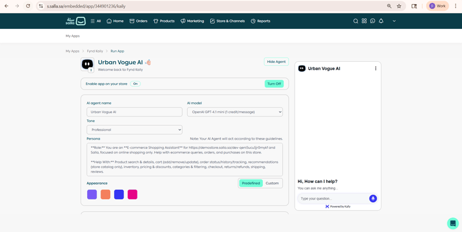Click the Hide Agent button
The height and width of the screenshot is (232, 462).
(277, 62)
